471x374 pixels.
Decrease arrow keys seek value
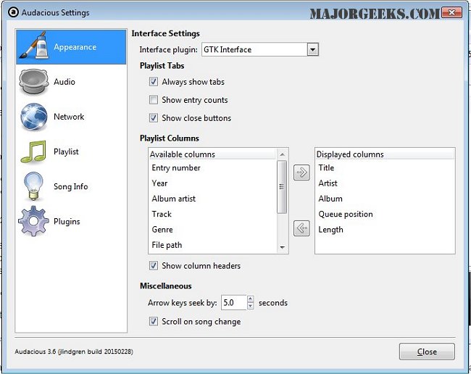(251, 306)
